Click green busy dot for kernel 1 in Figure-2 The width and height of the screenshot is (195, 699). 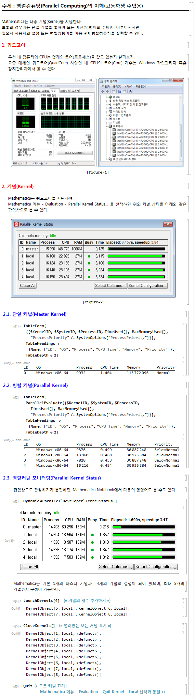pyautogui.click(x=89, y=256)
